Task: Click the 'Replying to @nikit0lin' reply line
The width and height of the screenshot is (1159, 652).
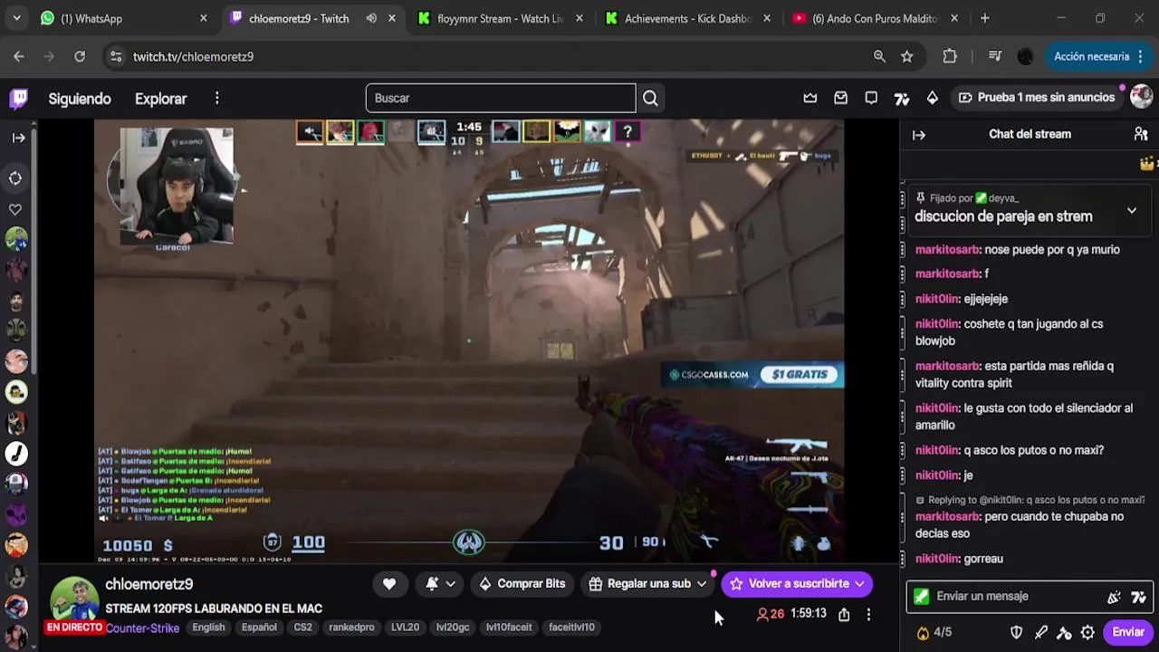Action: 1030,500
